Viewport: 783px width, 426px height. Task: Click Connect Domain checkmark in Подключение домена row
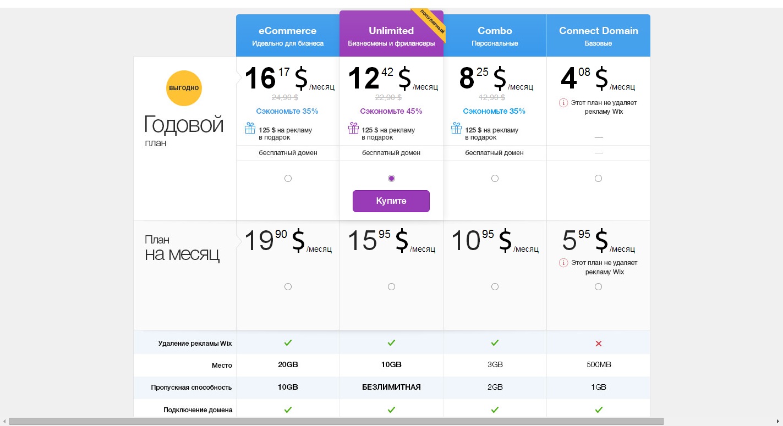(598, 410)
